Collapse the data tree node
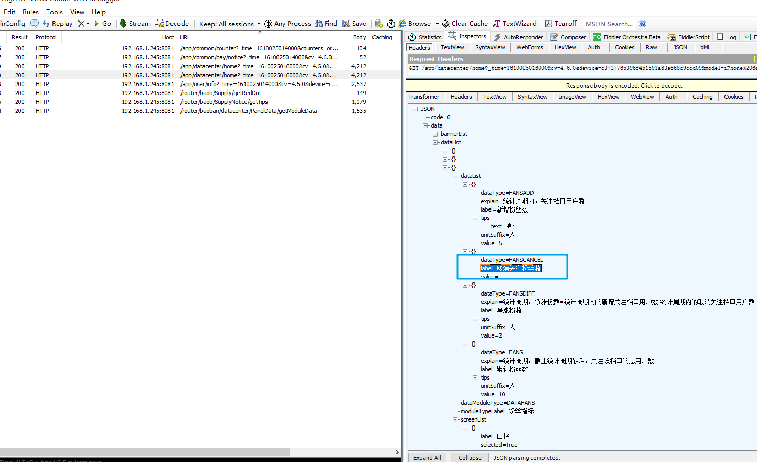 click(x=425, y=125)
